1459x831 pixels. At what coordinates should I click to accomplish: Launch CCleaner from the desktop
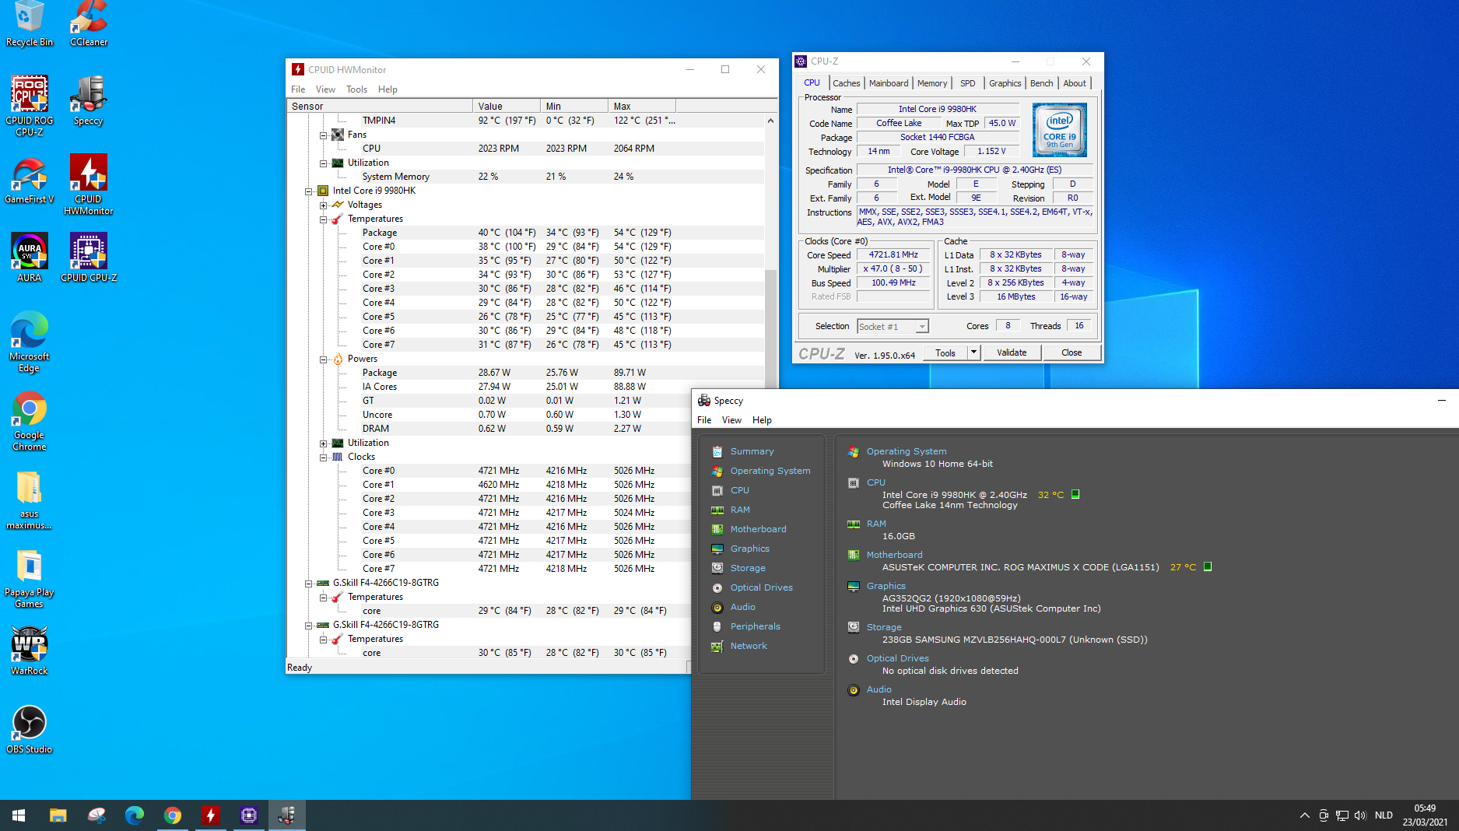89,24
